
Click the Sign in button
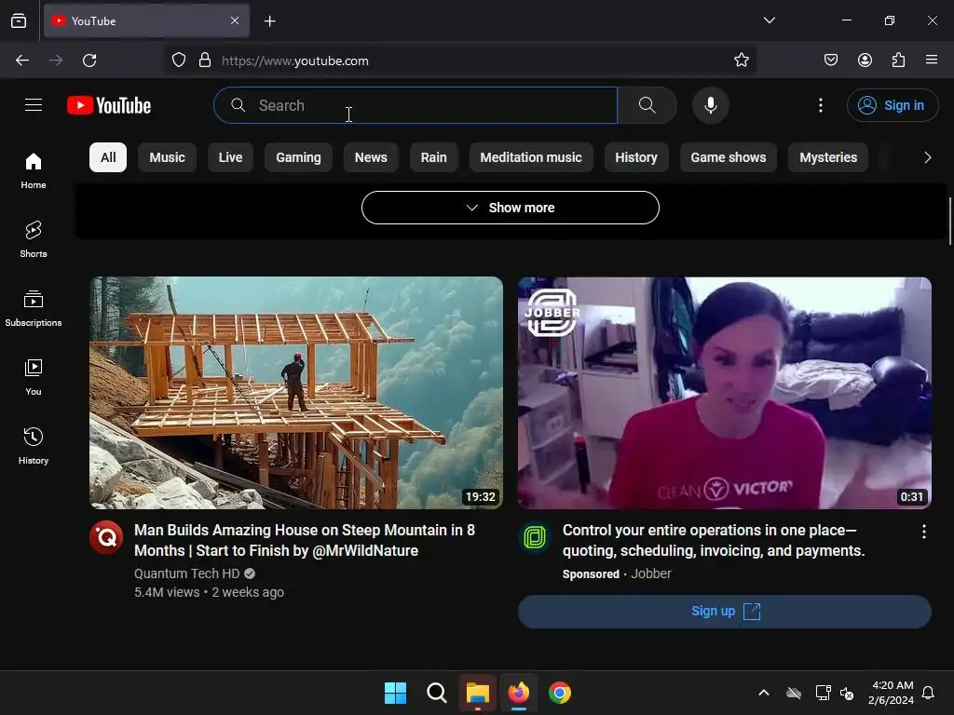(893, 105)
